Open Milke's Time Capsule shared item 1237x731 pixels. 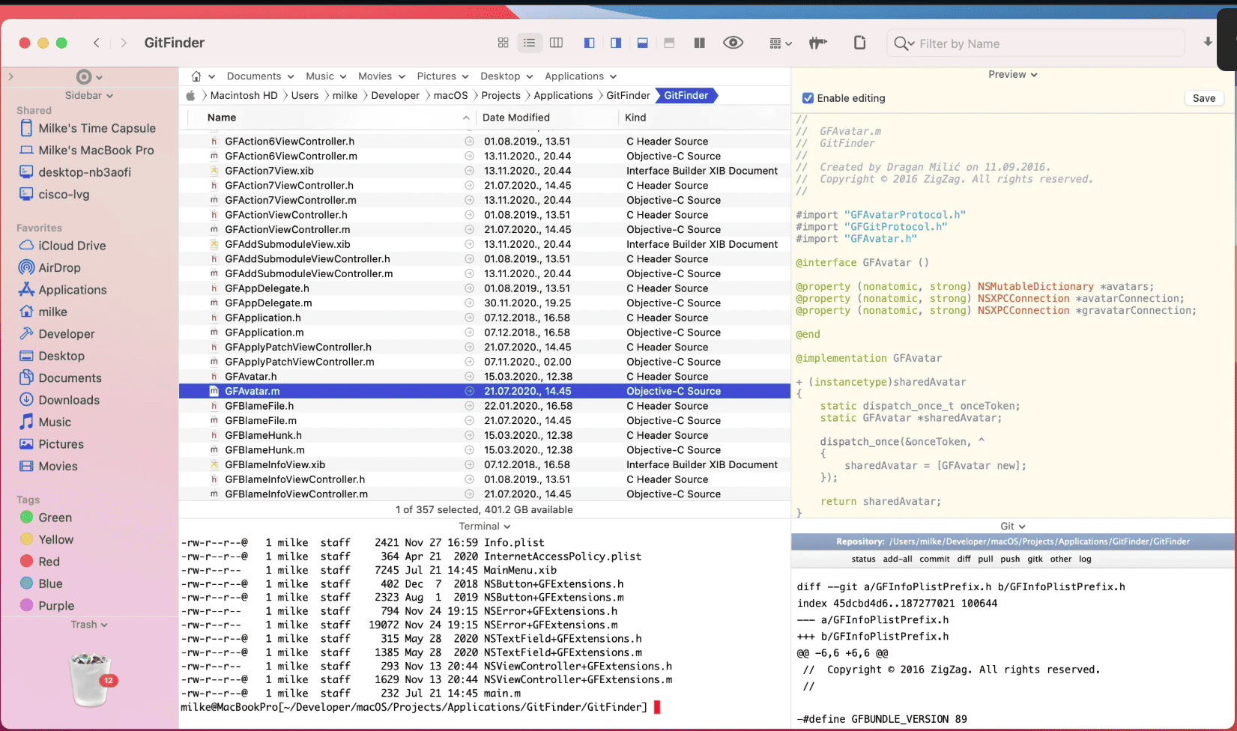coord(87,128)
